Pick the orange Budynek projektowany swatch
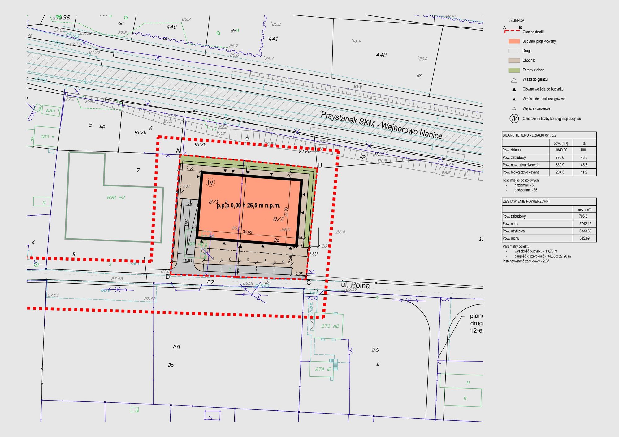The image size is (619, 437). click(514, 41)
